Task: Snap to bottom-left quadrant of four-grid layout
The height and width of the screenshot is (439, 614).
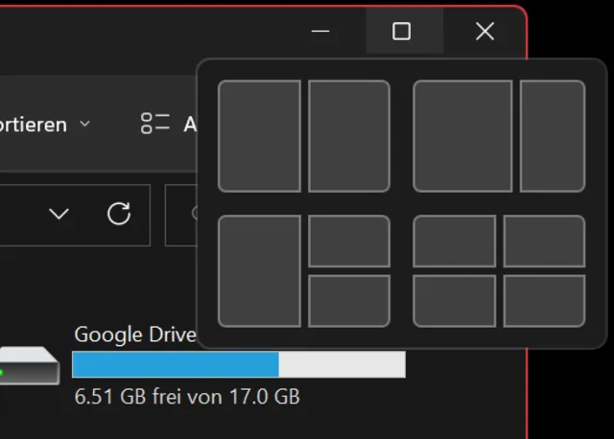Action: [x=455, y=301]
